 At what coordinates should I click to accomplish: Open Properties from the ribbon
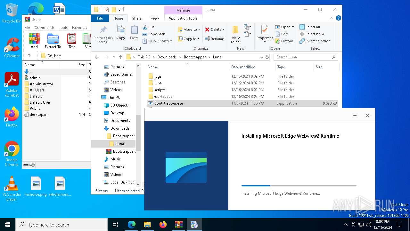[265, 34]
